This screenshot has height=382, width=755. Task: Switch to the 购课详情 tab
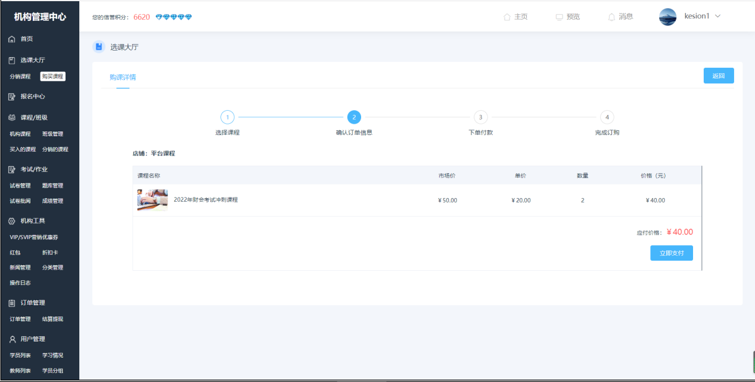(123, 77)
